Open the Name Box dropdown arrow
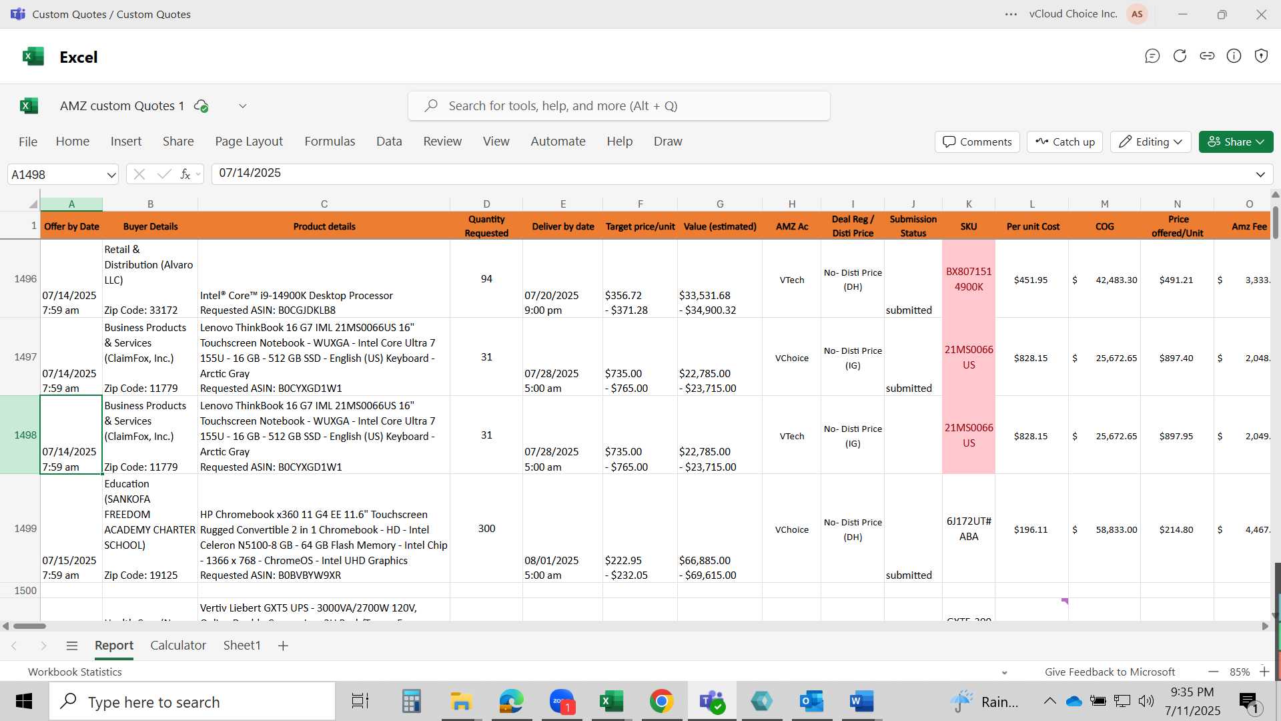The width and height of the screenshot is (1281, 721). (x=111, y=175)
